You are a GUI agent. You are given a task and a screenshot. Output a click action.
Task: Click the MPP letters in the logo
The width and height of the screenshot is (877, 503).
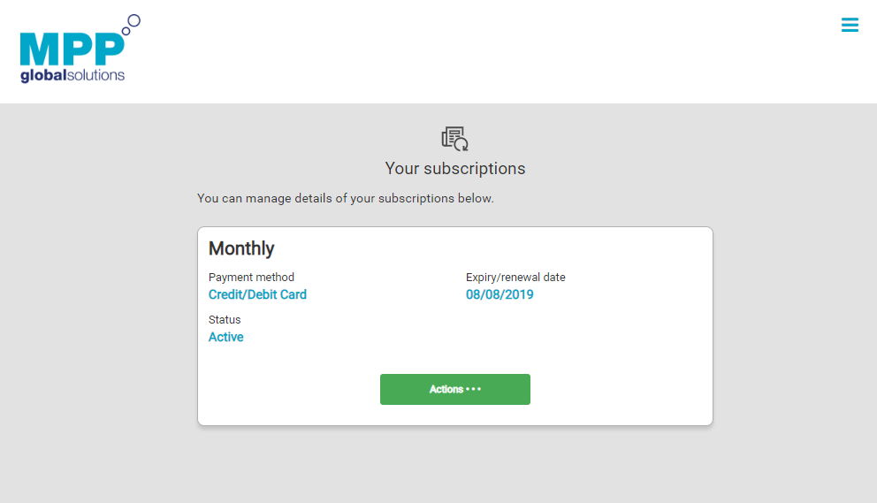[71, 49]
